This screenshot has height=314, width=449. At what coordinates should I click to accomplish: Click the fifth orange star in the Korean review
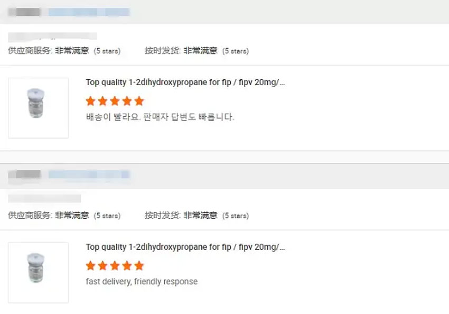coord(139,101)
